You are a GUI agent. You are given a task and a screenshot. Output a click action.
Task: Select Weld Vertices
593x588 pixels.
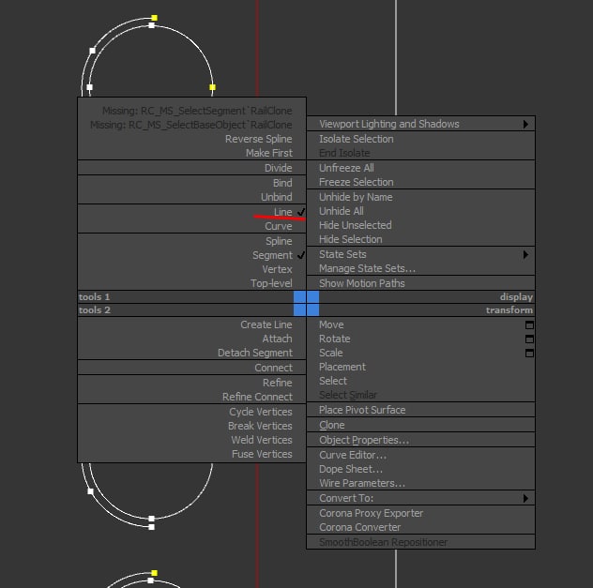click(x=262, y=440)
